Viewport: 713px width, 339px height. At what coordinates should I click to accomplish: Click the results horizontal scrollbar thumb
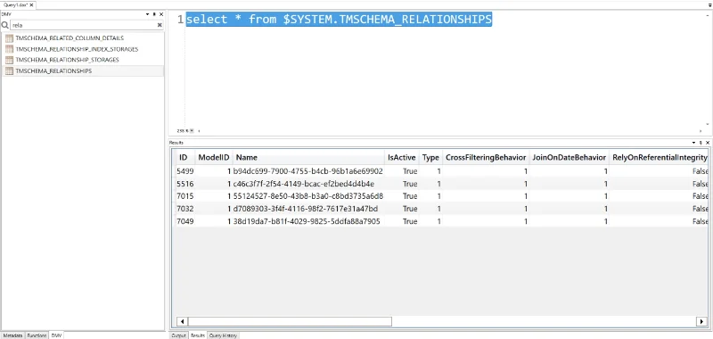coord(291,322)
